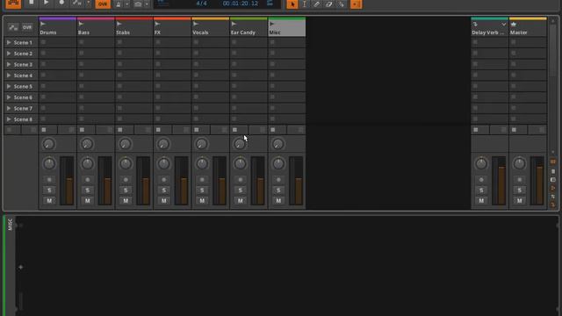The width and height of the screenshot is (562, 316).
Task: Click the Master track crown icon
Action: (514, 25)
